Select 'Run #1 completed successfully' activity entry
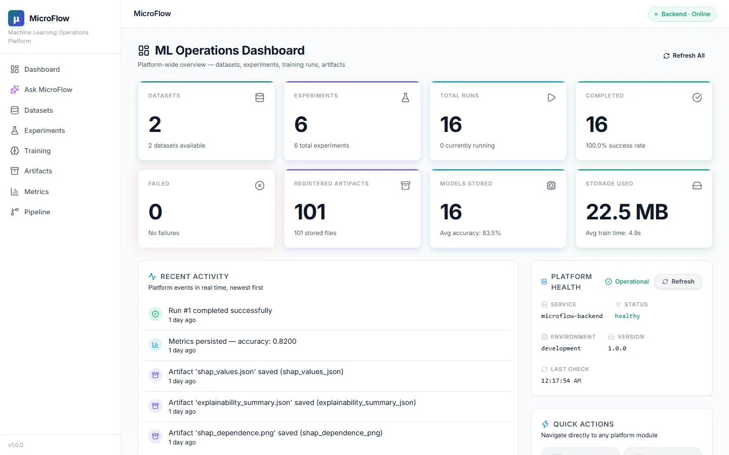 (220, 310)
